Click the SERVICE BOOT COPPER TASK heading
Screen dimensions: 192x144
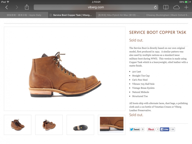click(158, 33)
